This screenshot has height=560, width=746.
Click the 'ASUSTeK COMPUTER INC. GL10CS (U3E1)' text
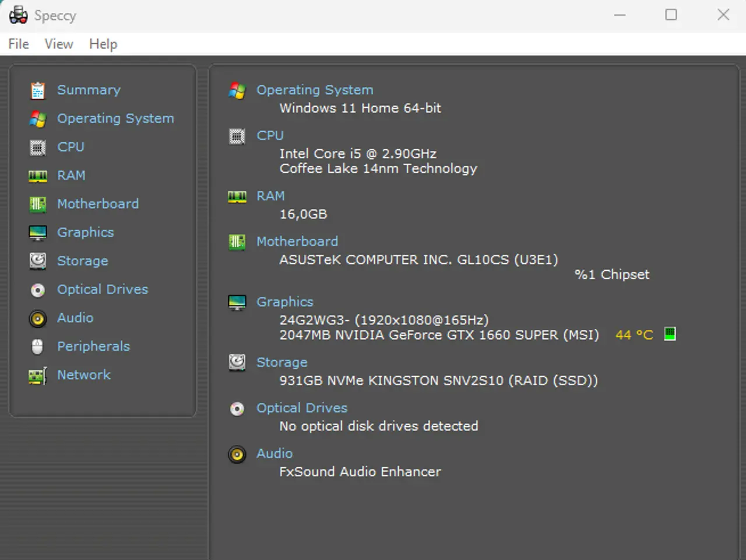(418, 260)
